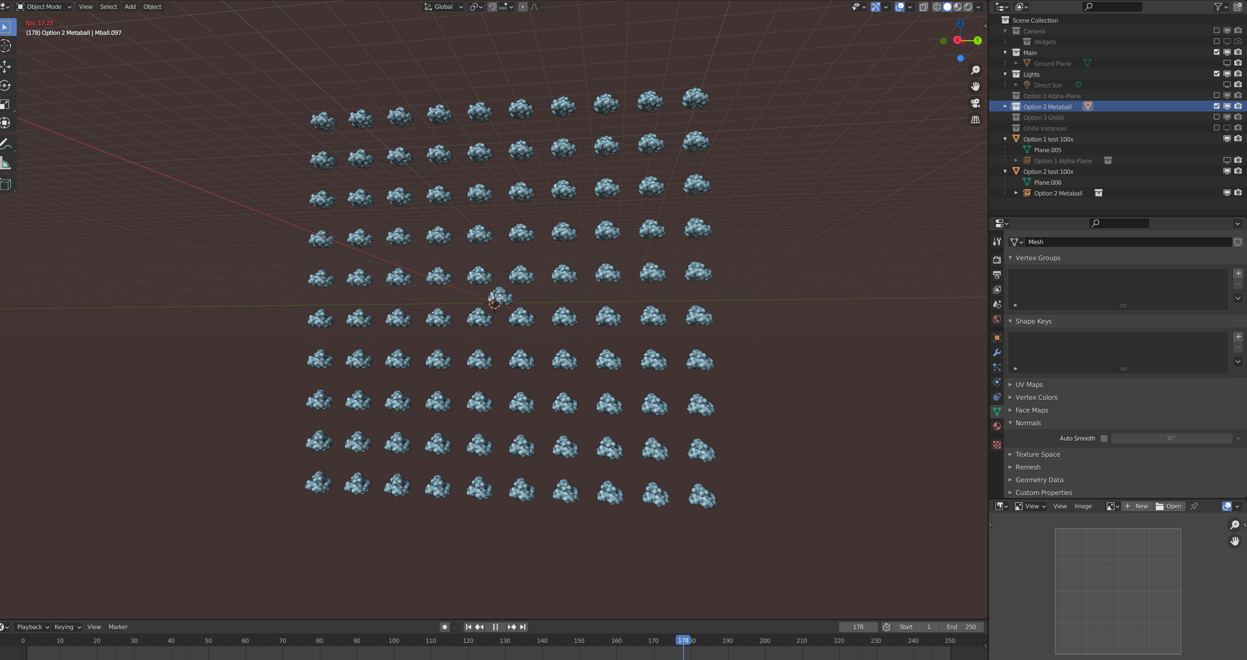Image resolution: width=1247 pixels, height=660 pixels.
Task: Click the Pan view hand icon
Action: (975, 86)
